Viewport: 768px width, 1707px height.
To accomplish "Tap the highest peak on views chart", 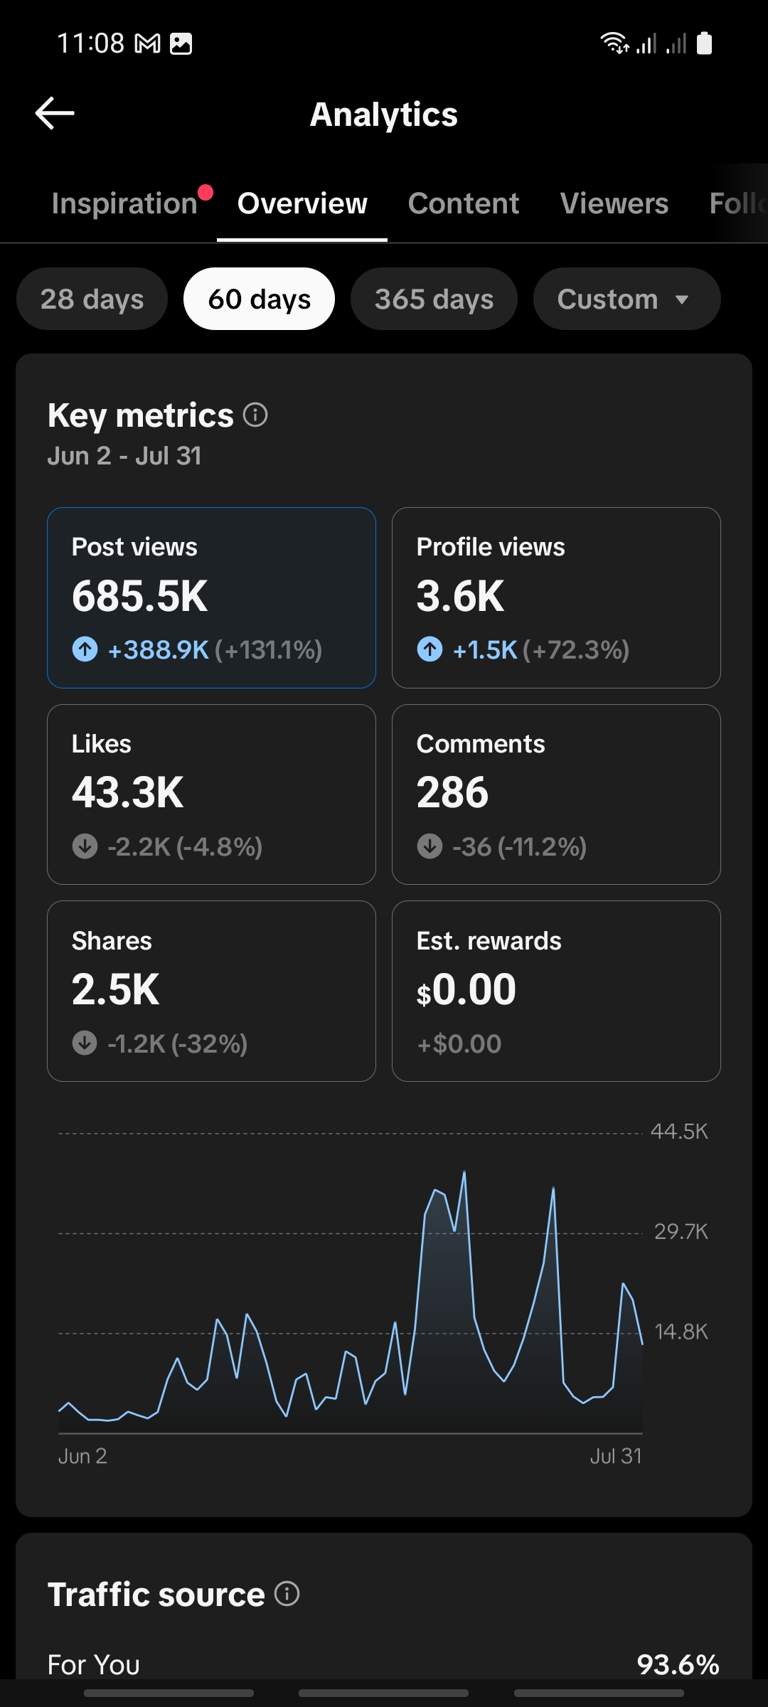I will tap(464, 1172).
